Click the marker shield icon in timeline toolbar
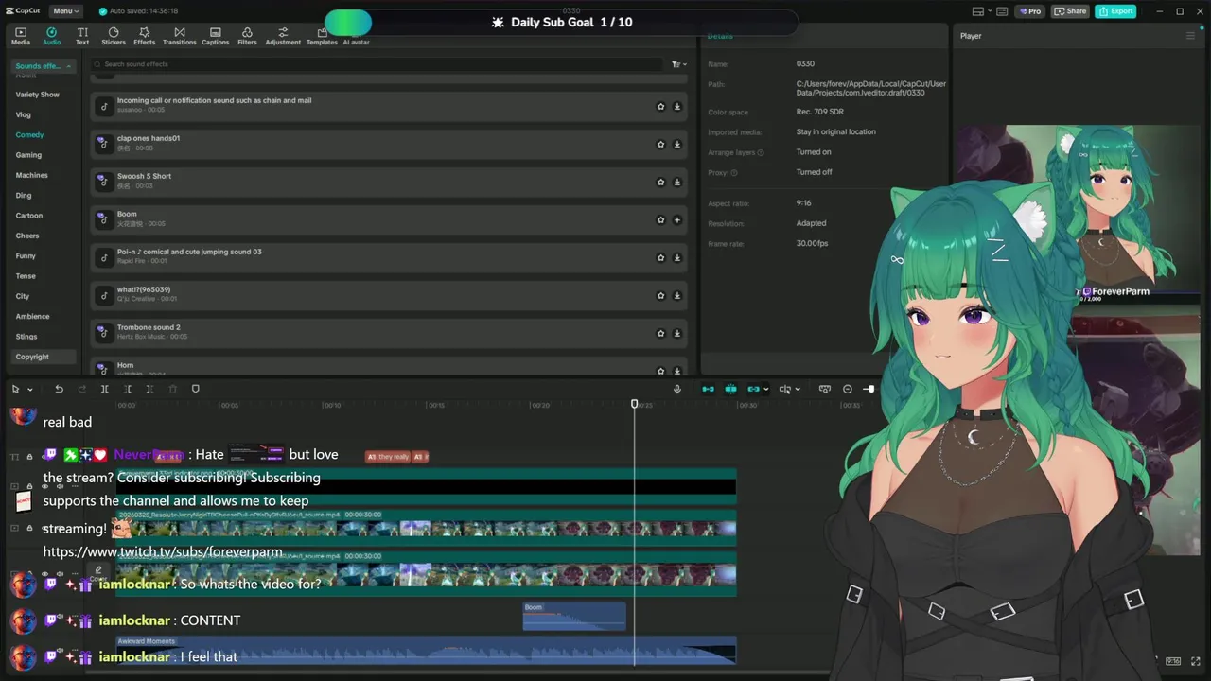Viewport: 1211px width, 681px height. [x=196, y=389]
